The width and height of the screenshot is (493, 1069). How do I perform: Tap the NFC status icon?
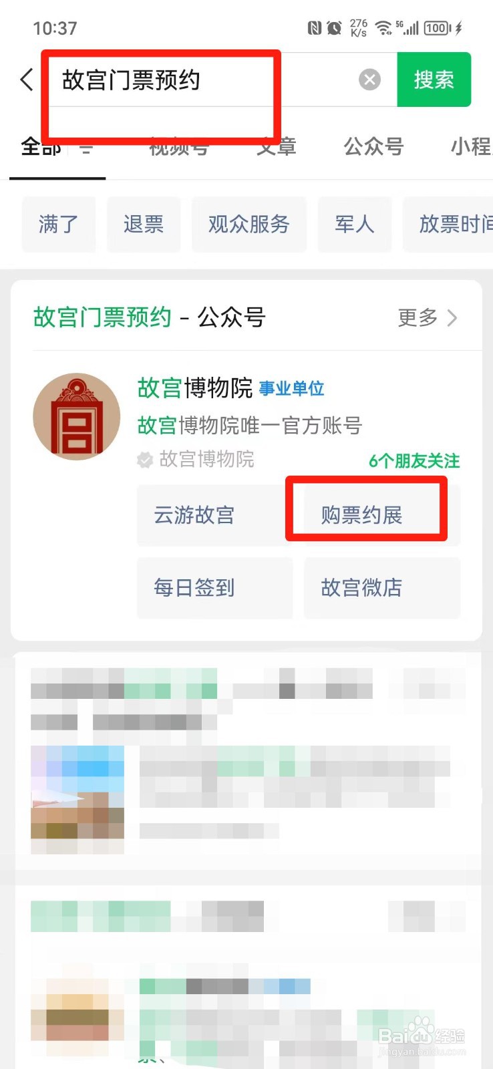pyautogui.click(x=314, y=28)
